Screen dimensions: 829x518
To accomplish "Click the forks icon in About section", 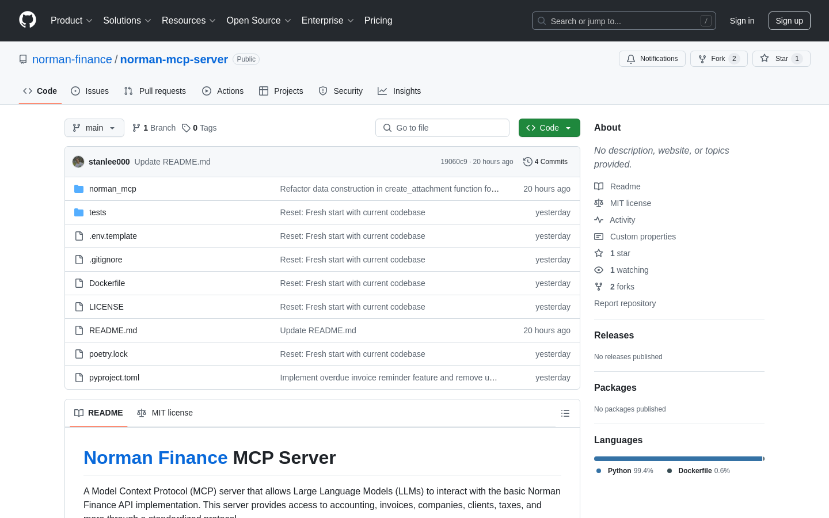I will click(x=599, y=287).
